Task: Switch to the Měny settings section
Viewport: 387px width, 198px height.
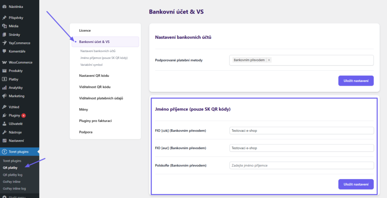Action: click(x=84, y=110)
